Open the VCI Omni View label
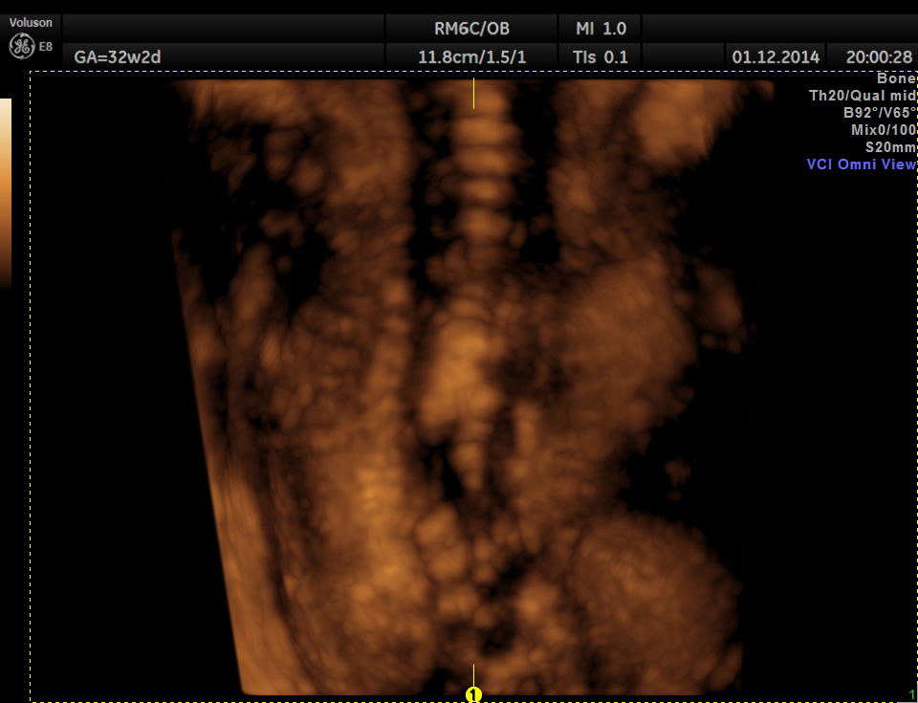This screenshot has height=703, width=918. 861,165
